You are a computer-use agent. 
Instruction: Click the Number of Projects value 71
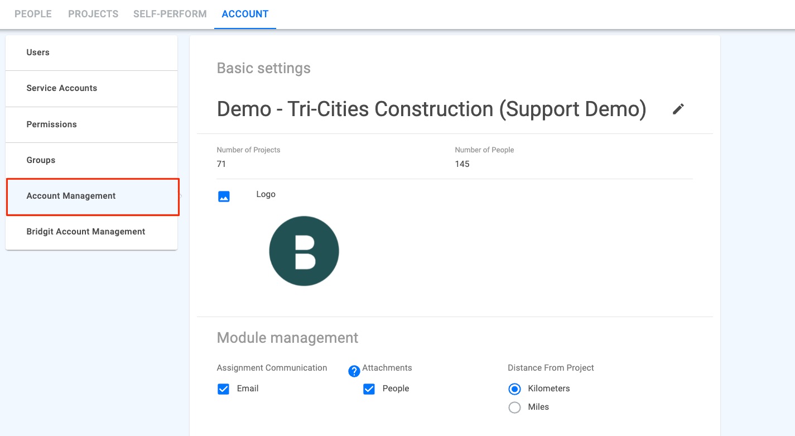coord(221,164)
